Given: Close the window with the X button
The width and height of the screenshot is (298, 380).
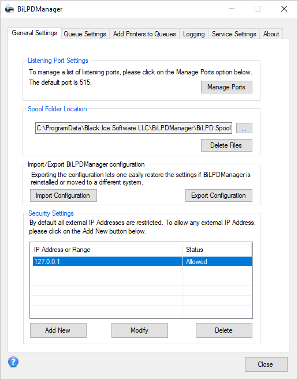Looking at the screenshot, I should [x=284, y=9].
